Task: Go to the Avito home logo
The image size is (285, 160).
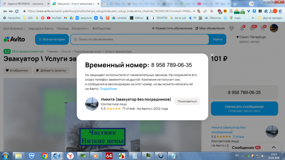Action: coord(14,39)
